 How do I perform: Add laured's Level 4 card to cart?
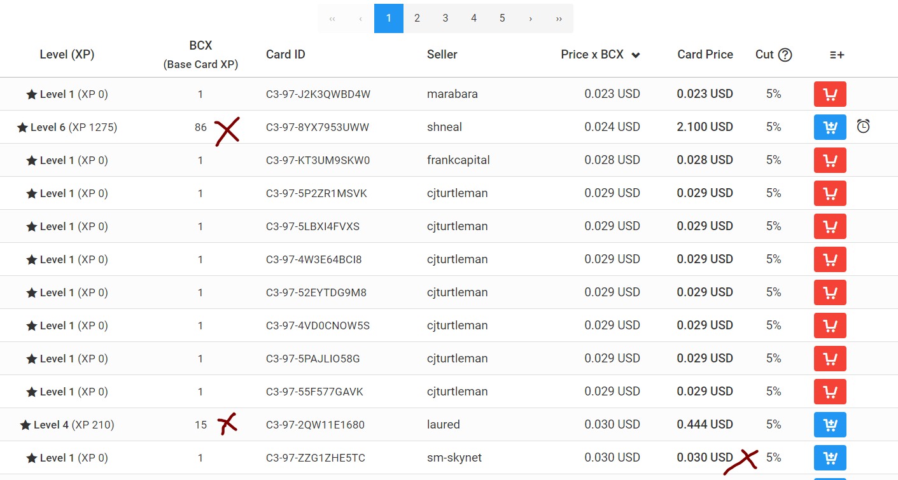(x=830, y=425)
